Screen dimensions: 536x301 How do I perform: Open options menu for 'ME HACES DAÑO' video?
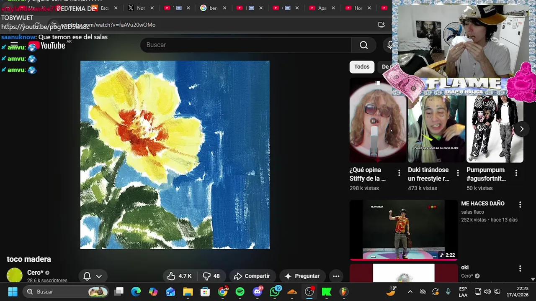click(x=520, y=204)
